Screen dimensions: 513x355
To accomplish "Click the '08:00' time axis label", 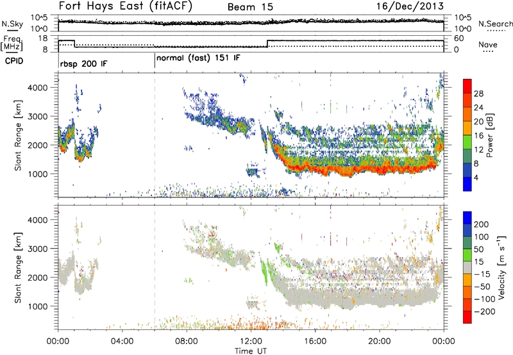I will 187,342.
